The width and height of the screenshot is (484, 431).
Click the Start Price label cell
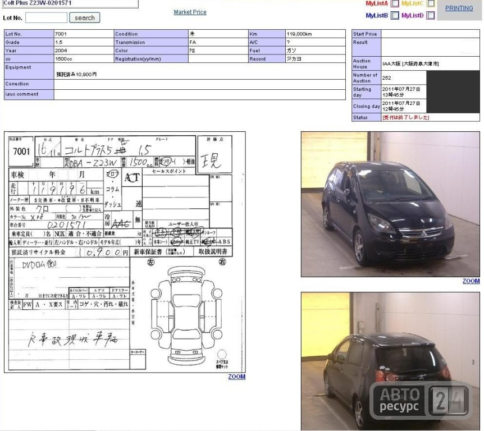[366, 34]
